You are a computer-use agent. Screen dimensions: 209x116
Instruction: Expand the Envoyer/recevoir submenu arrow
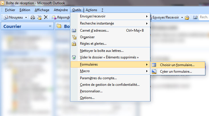(x=147, y=16)
